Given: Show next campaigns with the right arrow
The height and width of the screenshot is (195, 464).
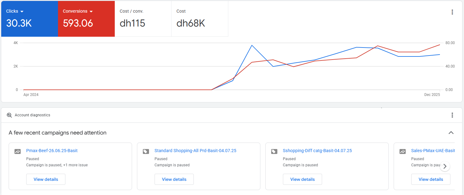Looking at the screenshot, I should point(444,166).
